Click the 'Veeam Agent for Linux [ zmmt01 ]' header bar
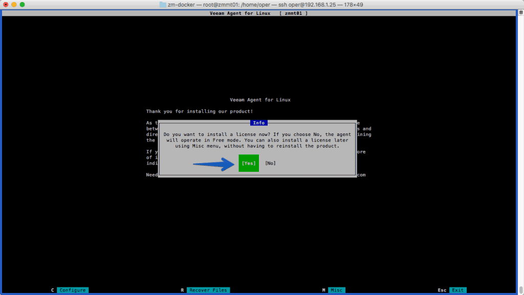524x295 pixels. pyautogui.click(x=258, y=13)
